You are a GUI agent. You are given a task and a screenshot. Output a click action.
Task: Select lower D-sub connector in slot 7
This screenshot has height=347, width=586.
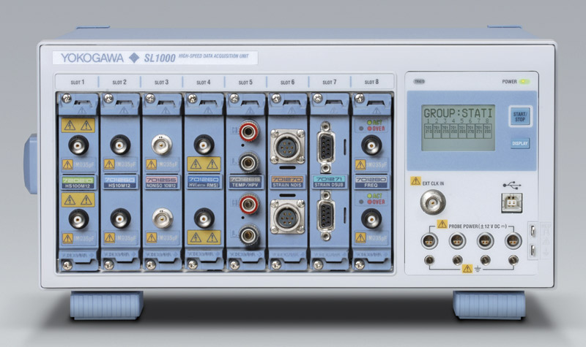point(325,216)
